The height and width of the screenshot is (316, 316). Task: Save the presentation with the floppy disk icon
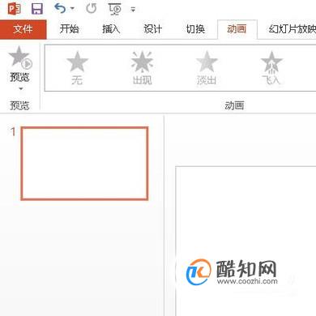point(37,9)
